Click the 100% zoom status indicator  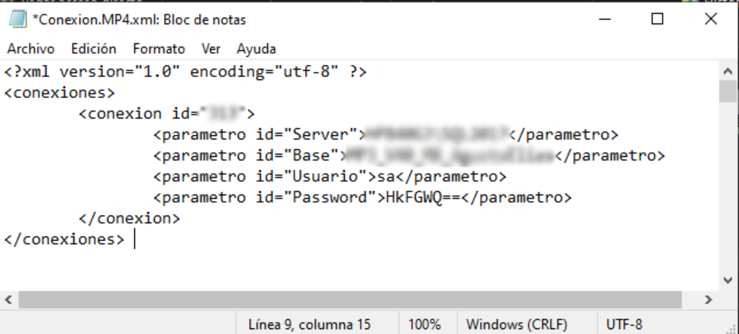425,324
